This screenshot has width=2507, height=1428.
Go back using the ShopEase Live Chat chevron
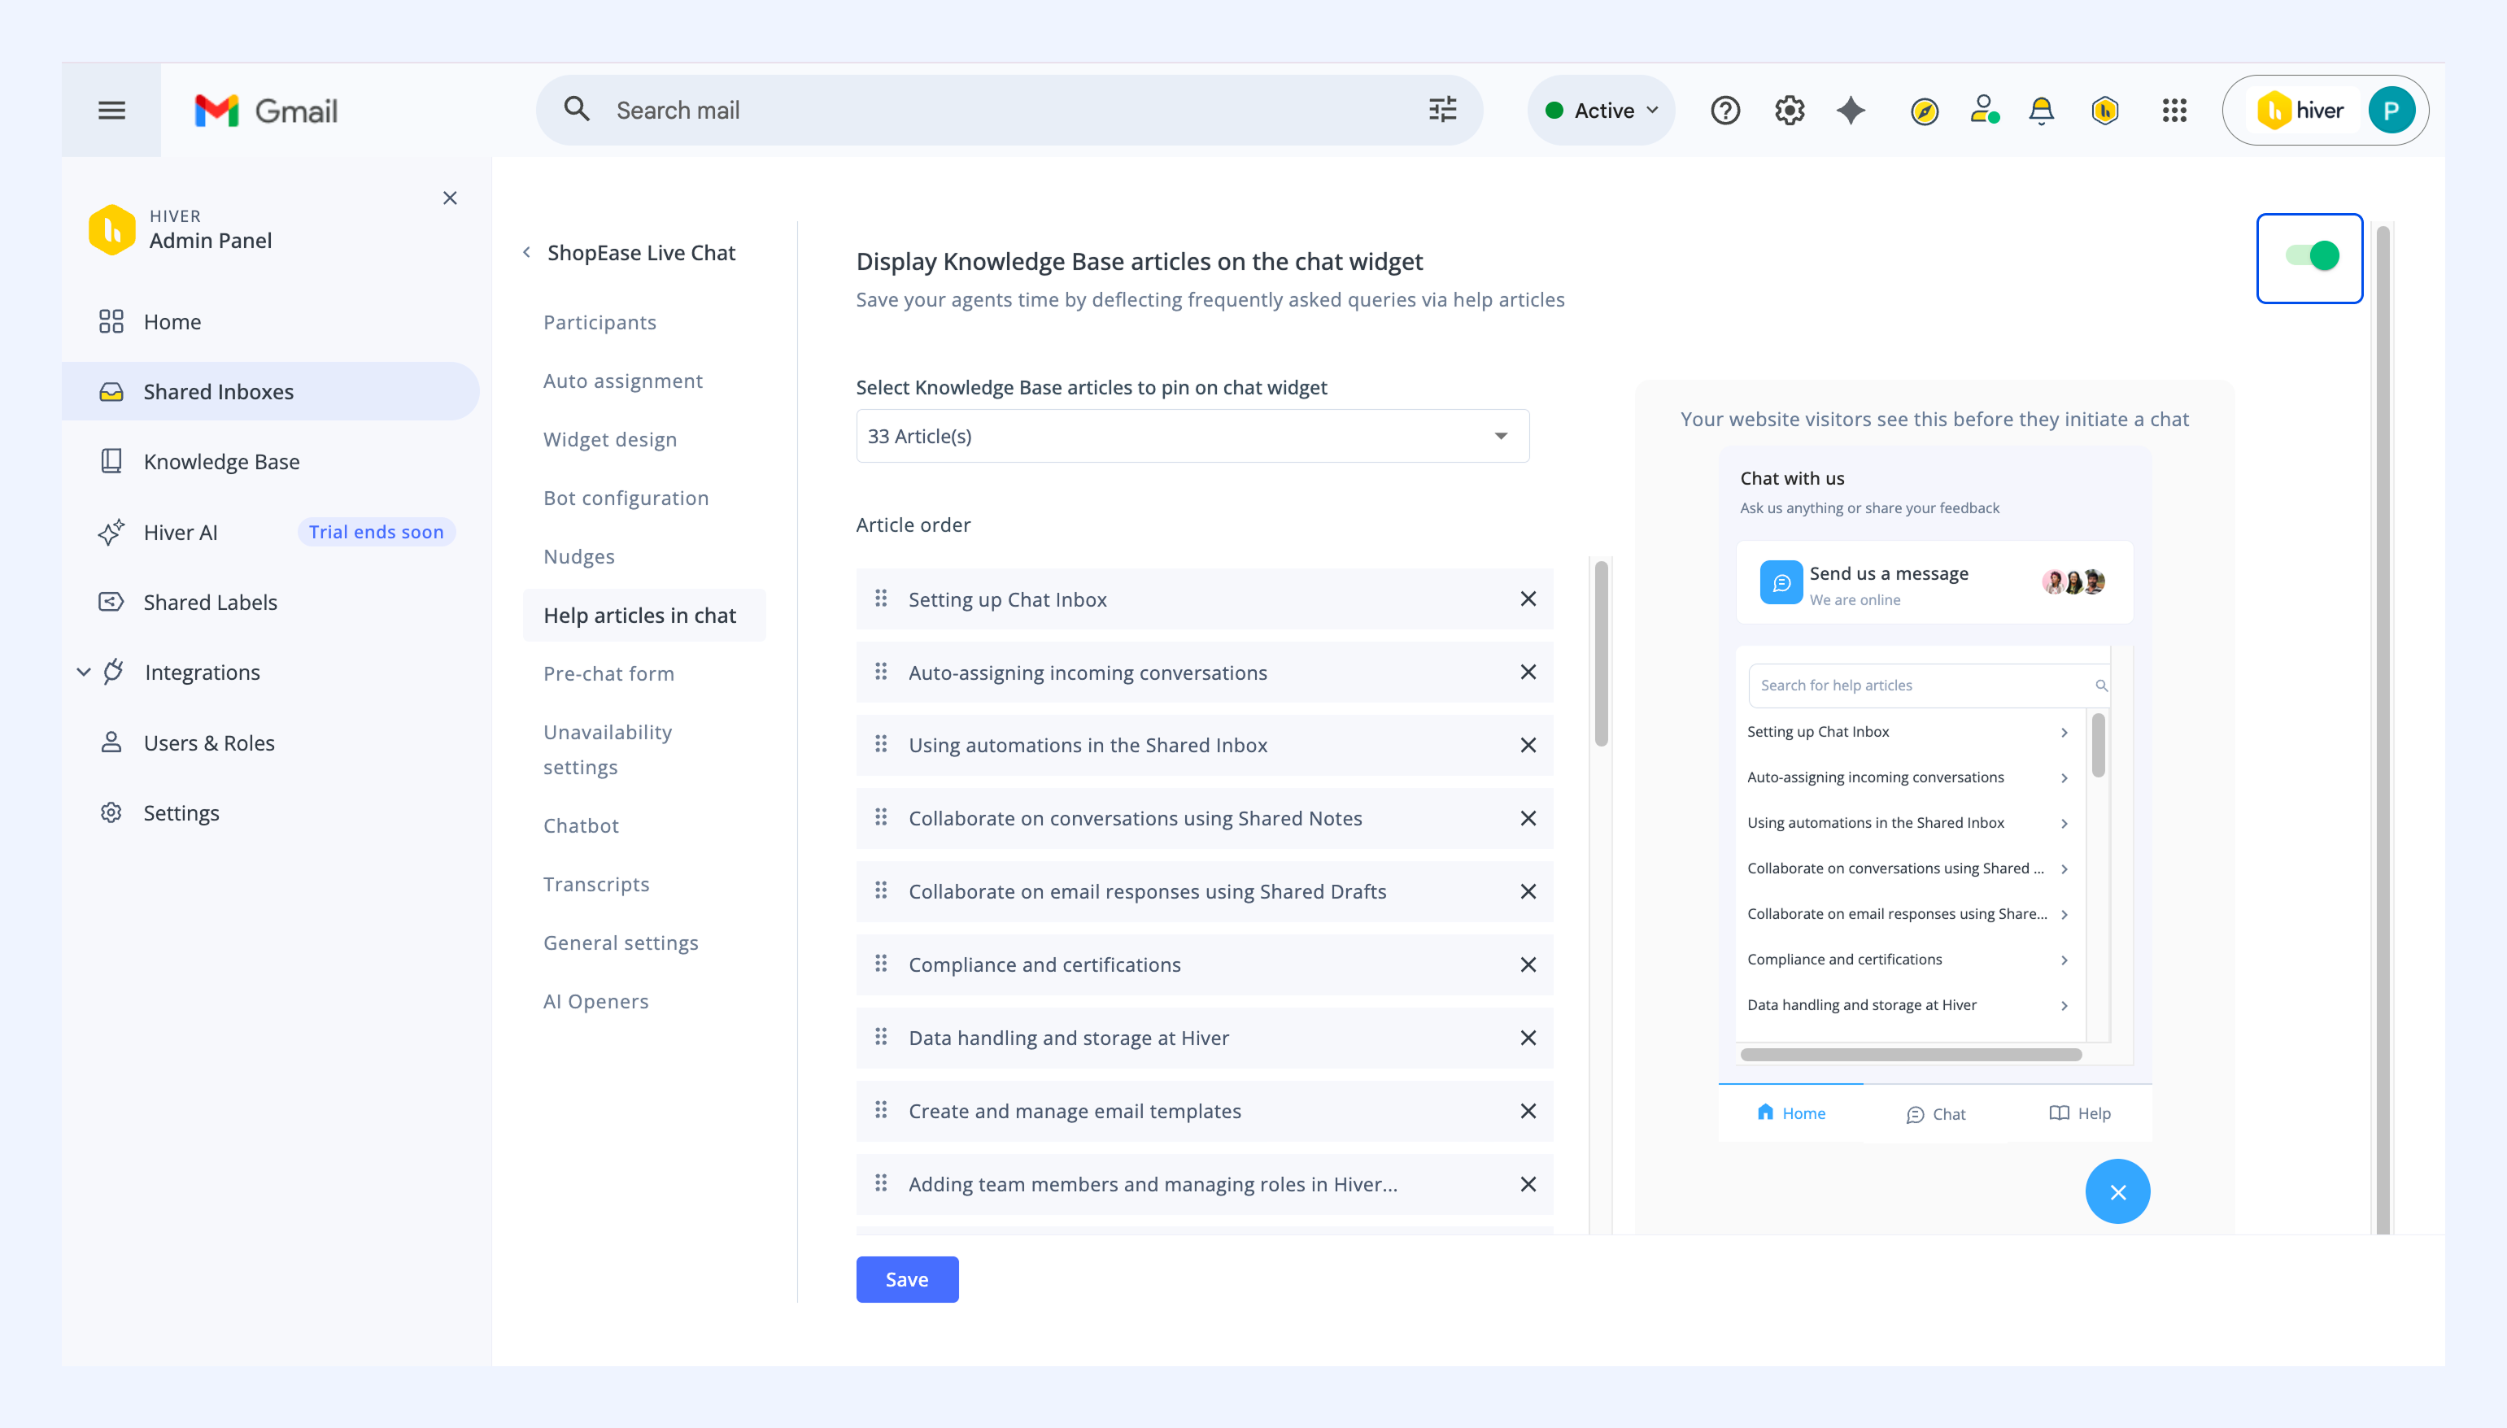pos(527,253)
